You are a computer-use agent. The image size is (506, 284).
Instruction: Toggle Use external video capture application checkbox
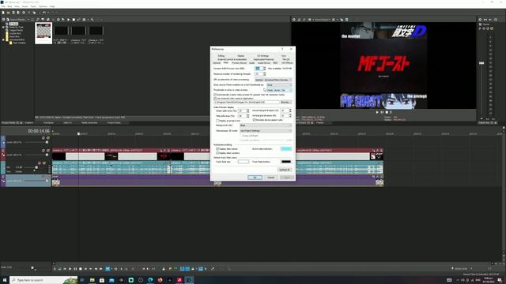[x=215, y=99]
